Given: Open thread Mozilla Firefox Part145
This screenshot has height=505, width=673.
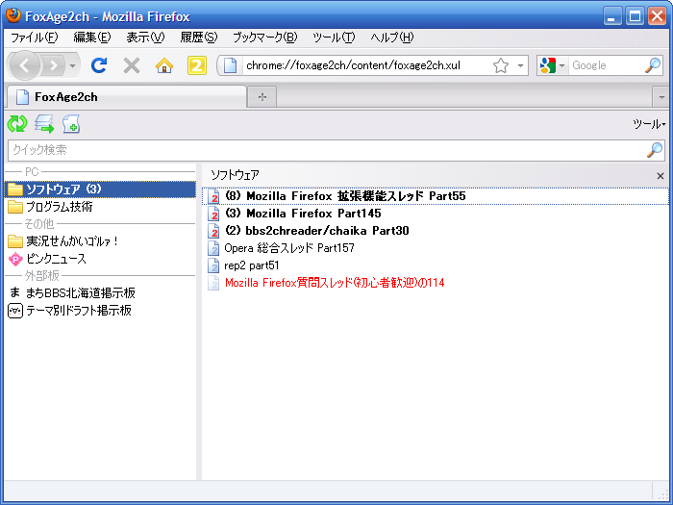Looking at the screenshot, I should (436, 214).
